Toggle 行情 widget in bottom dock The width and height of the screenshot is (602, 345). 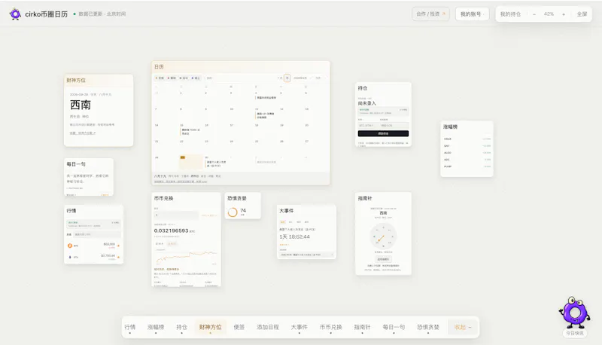pos(129,327)
